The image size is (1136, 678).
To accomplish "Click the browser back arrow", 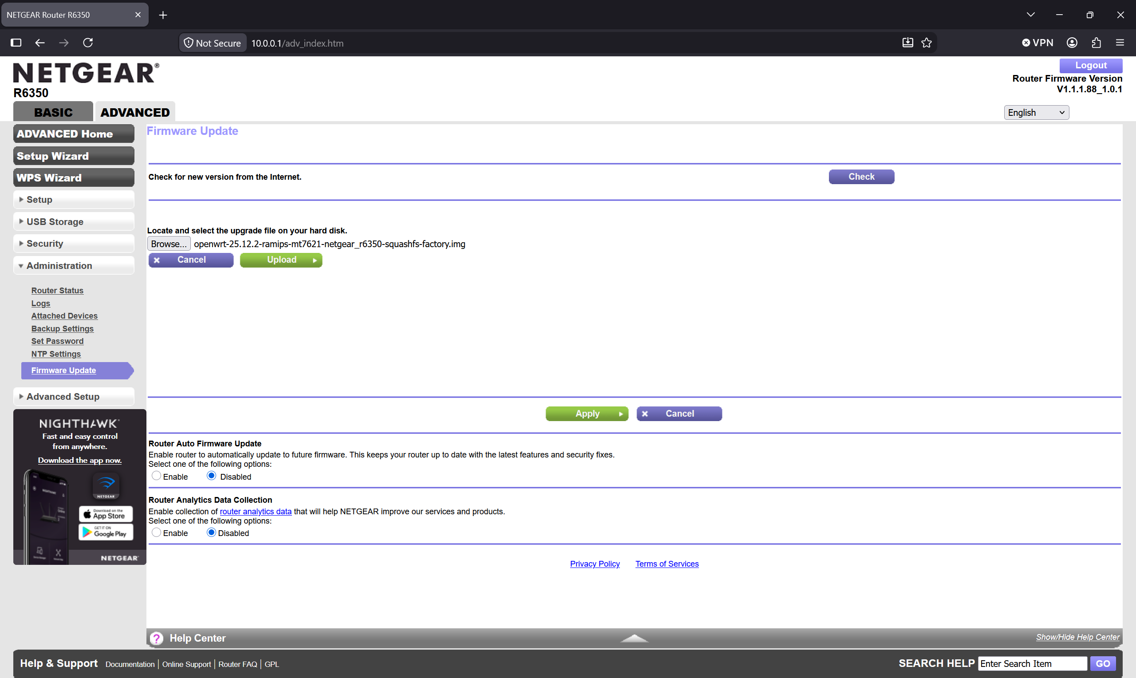I will (40, 43).
